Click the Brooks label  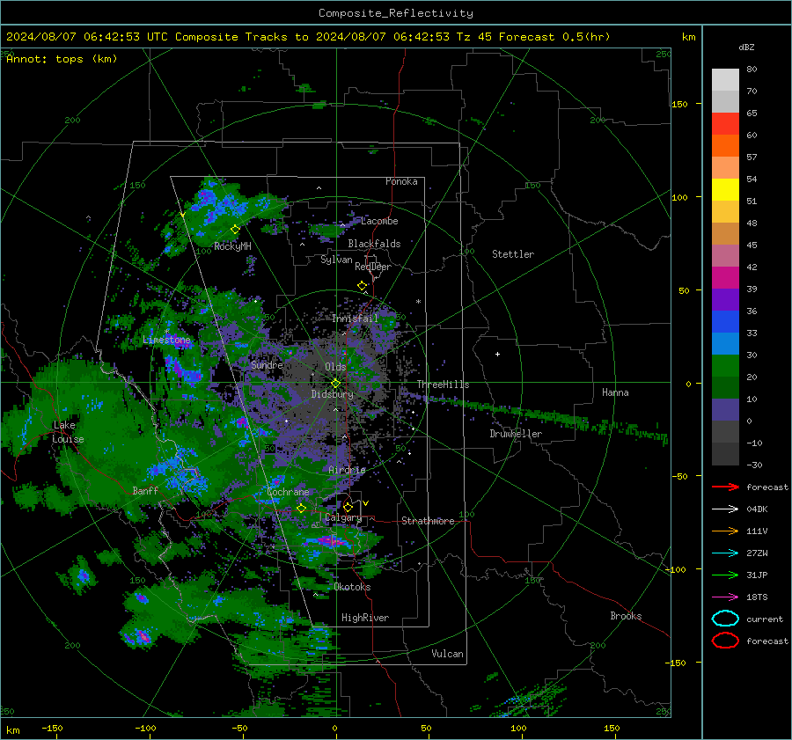point(626,616)
